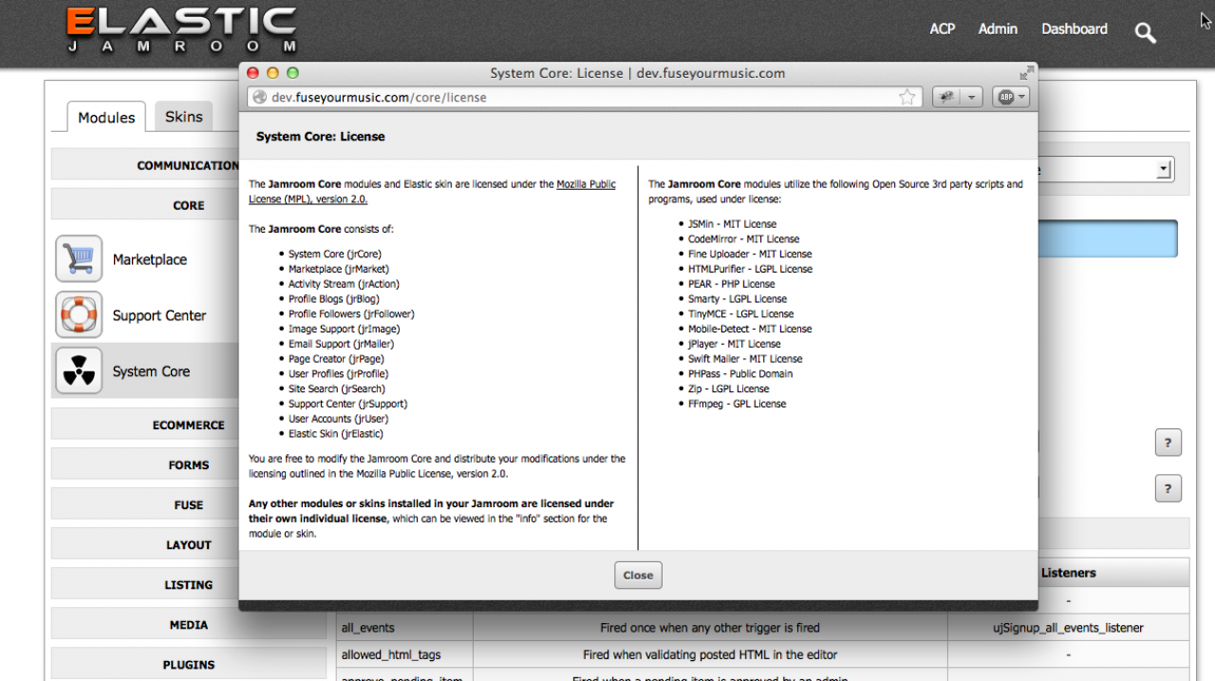The width and height of the screenshot is (1215, 681).
Task: Close the license popup with Close button
Action: [x=638, y=575]
